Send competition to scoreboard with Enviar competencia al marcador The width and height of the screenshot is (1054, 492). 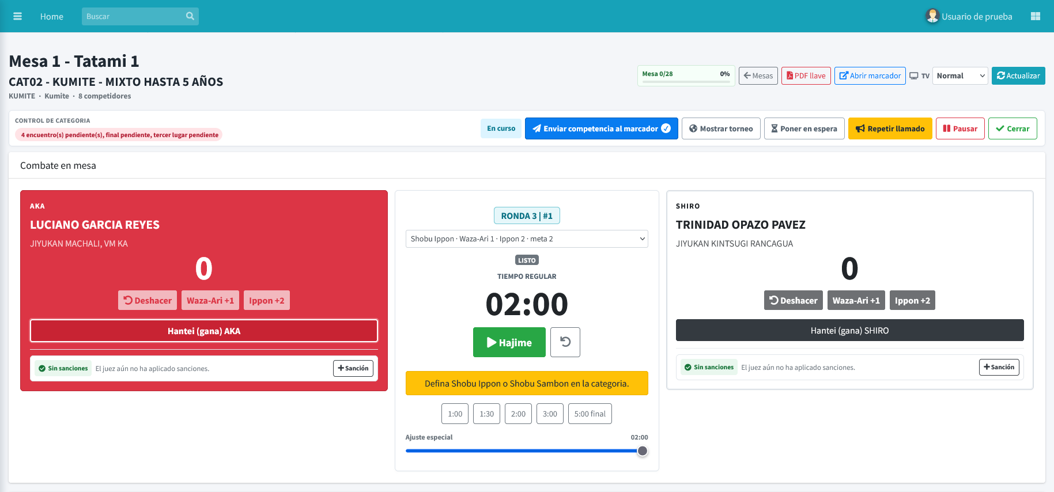601,128
